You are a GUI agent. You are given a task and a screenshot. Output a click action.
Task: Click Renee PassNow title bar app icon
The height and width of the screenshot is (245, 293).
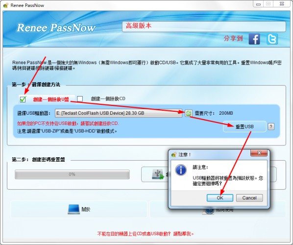tap(6, 5)
